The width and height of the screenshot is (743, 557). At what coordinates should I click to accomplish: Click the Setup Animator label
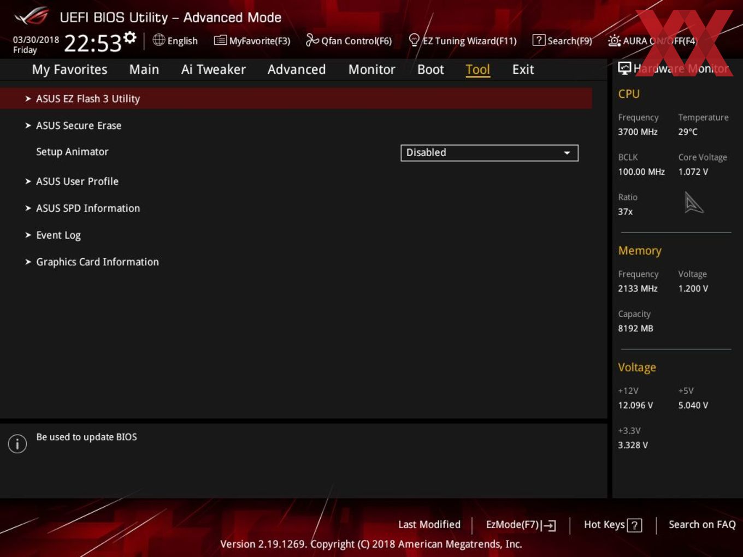72,152
